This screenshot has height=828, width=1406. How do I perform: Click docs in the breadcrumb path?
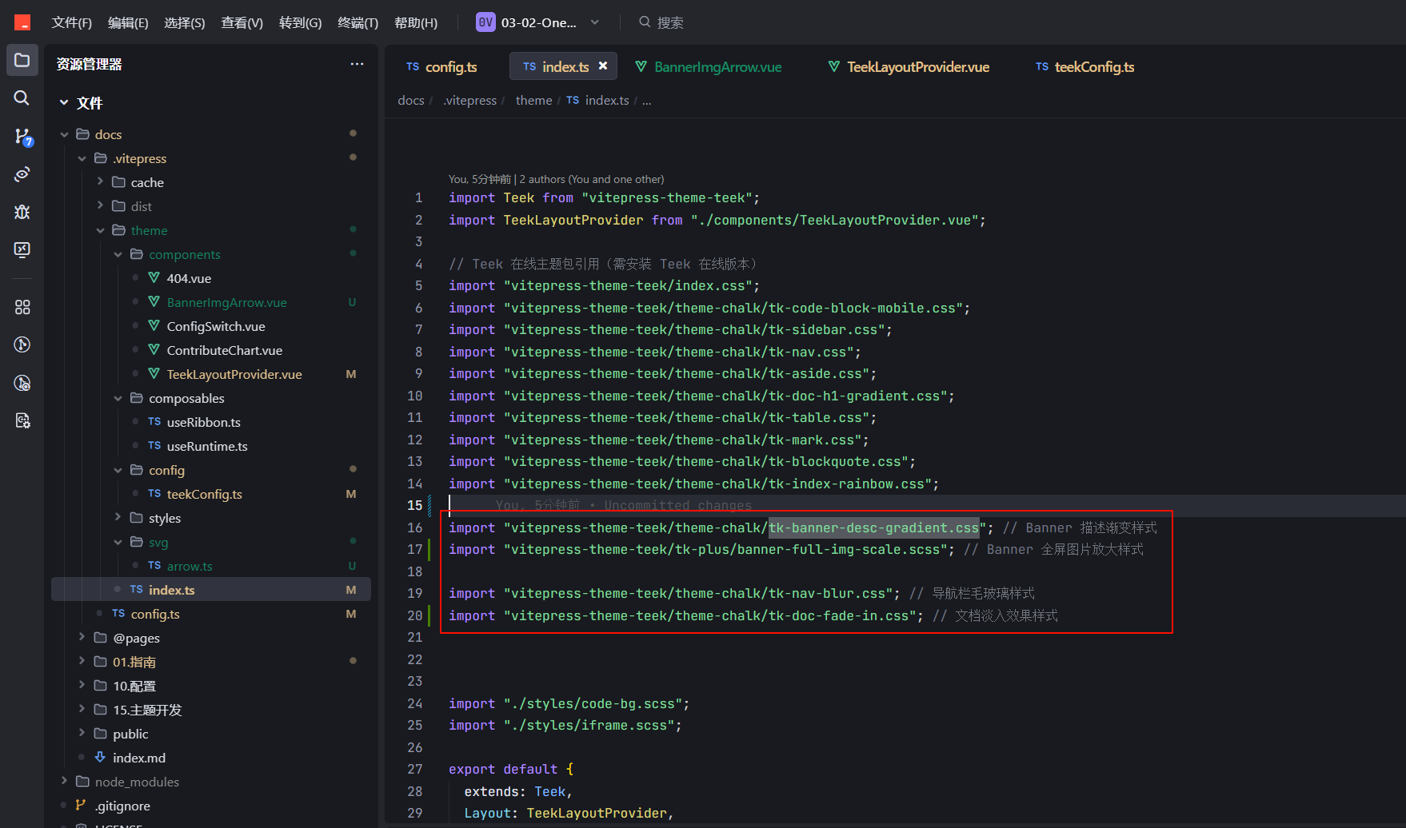coord(411,100)
